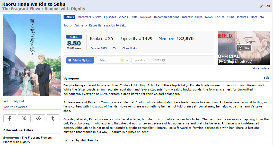Share on Reddit icon button
The image size is (273, 145).
click(x=39, y=118)
